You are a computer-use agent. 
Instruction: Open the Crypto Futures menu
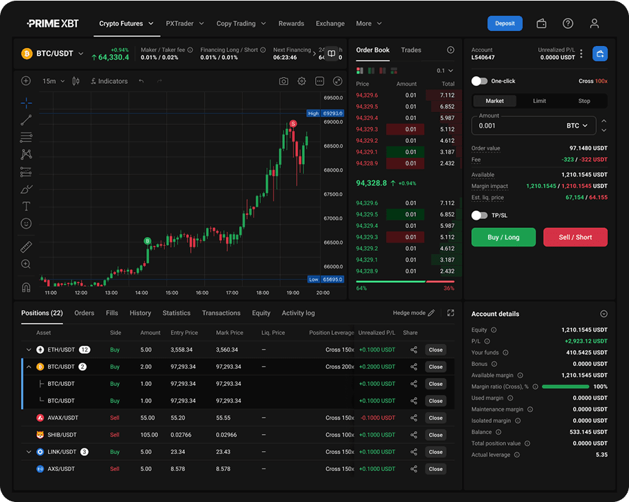click(126, 23)
